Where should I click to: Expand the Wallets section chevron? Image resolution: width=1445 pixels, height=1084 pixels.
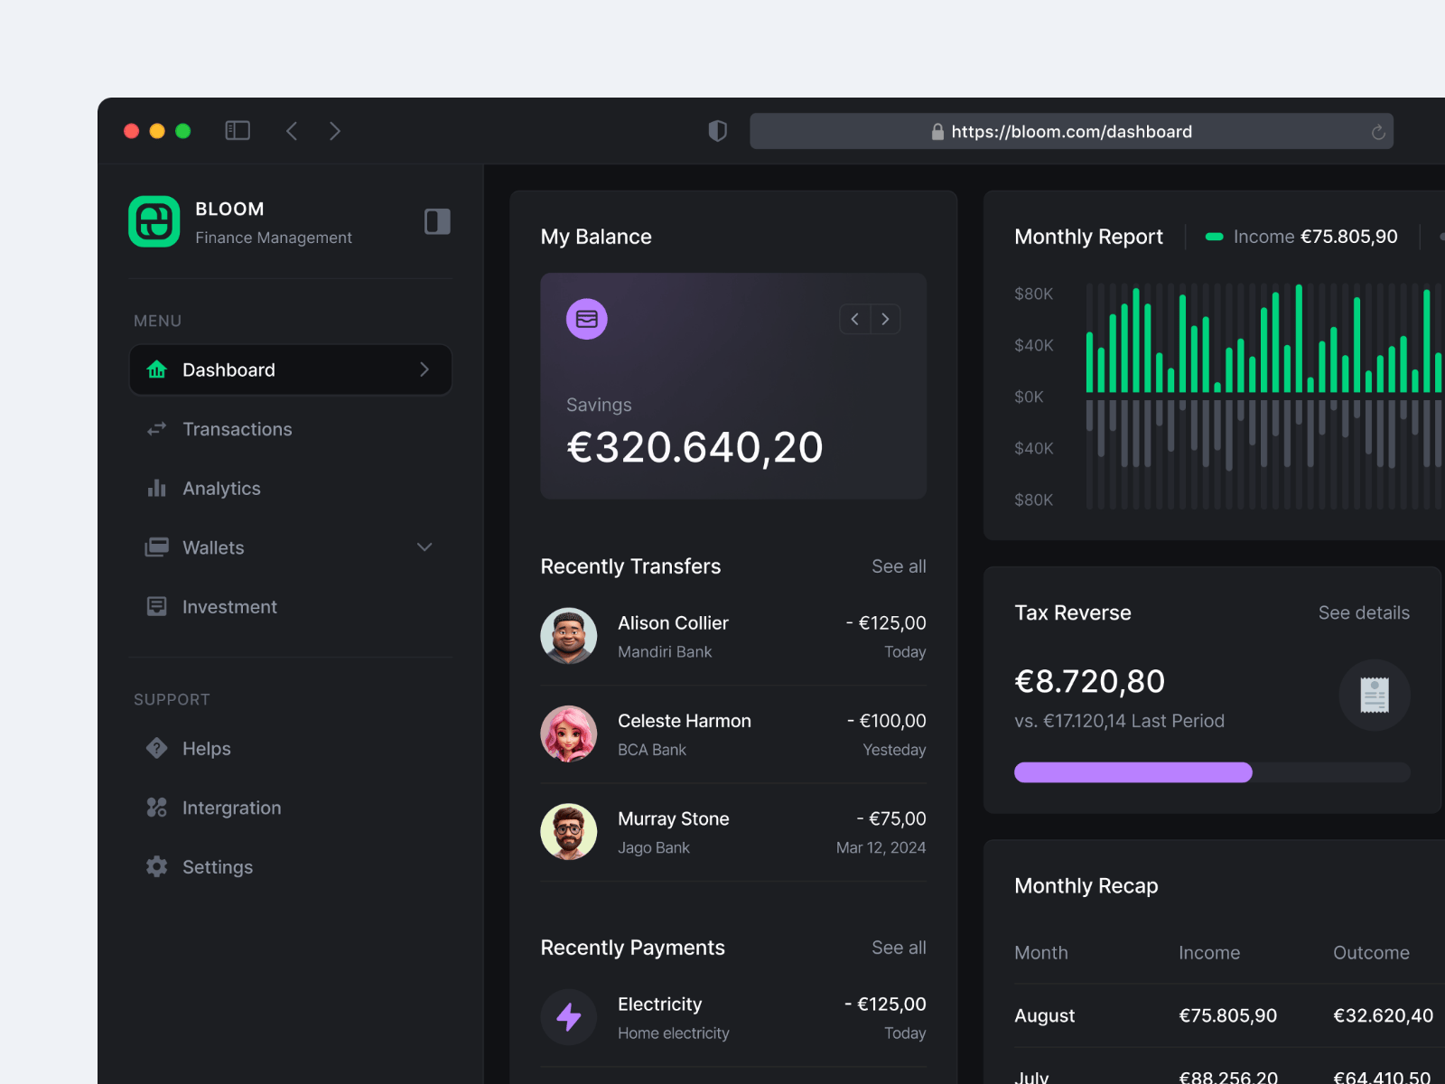(424, 547)
